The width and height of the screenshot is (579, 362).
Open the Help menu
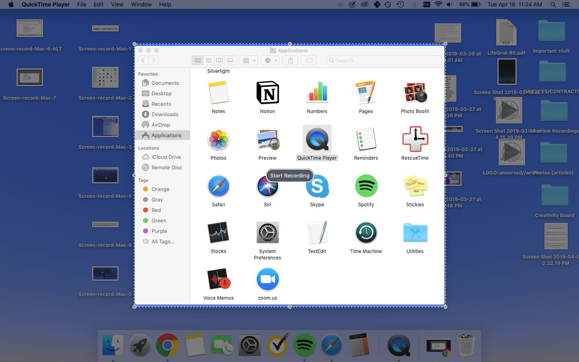pyautogui.click(x=165, y=4)
